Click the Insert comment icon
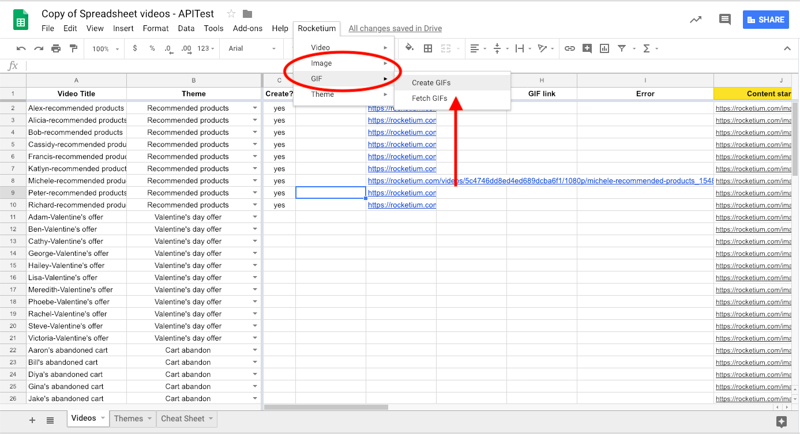Screen dimensions: 800x434 pyautogui.click(x=587, y=48)
